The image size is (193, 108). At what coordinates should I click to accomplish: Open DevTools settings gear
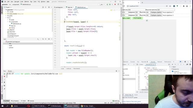tap(185, 62)
